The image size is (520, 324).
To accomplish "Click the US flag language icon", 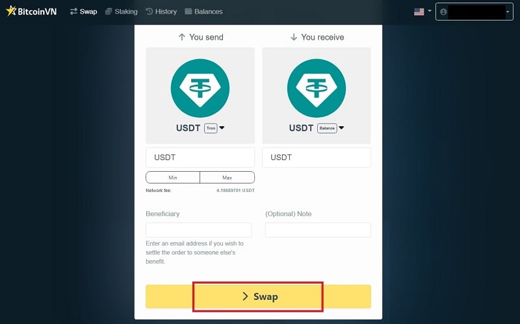I will 419,12.
